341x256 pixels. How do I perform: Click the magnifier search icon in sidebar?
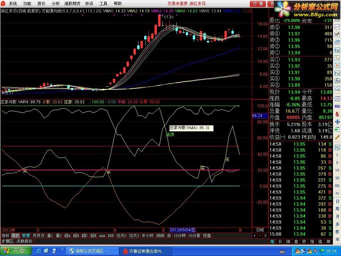click(337, 89)
